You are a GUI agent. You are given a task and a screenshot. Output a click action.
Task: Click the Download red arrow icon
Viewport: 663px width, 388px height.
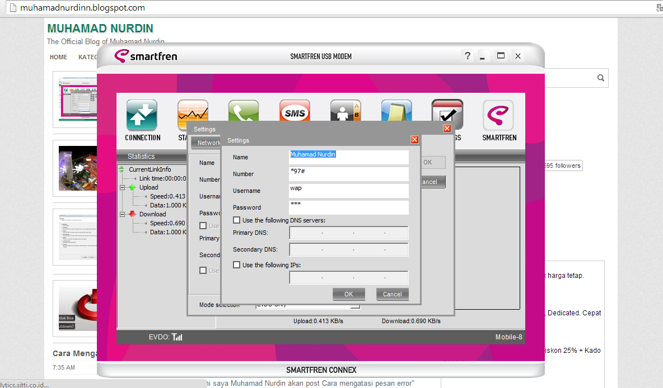point(132,214)
